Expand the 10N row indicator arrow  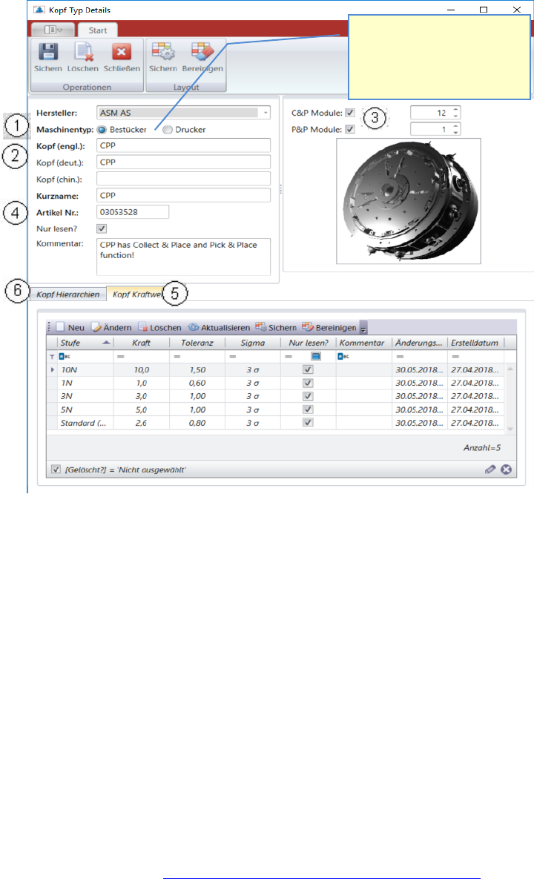[52, 369]
